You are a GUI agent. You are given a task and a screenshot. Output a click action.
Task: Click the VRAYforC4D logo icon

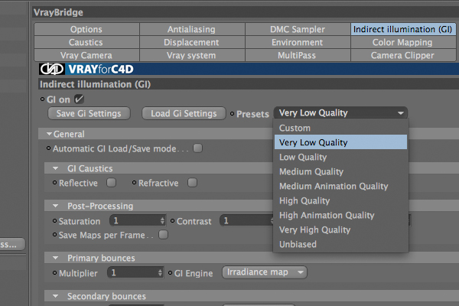[52, 69]
